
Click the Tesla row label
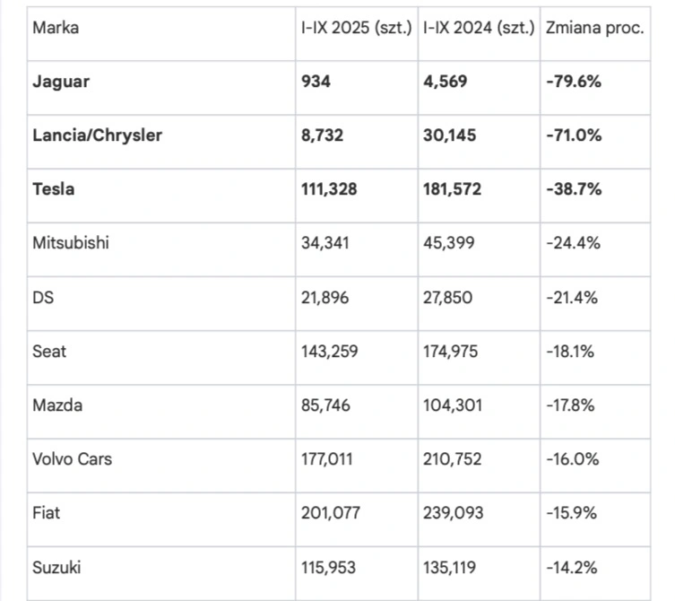[54, 189]
